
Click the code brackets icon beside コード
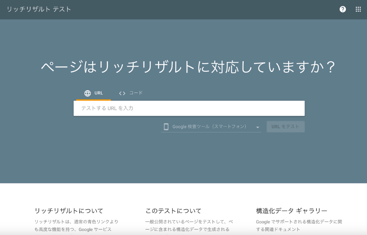coord(122,93)
